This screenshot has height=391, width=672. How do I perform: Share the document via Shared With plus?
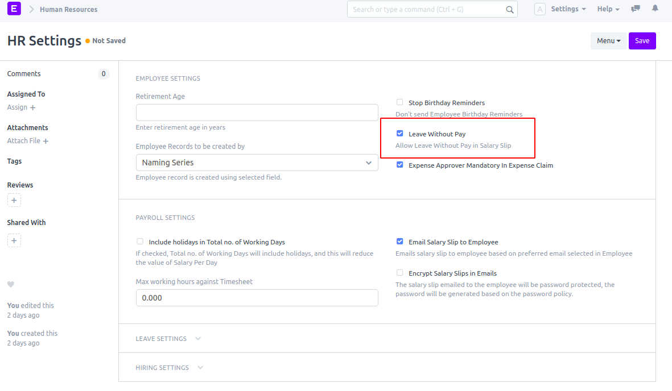tap(14, 240)
